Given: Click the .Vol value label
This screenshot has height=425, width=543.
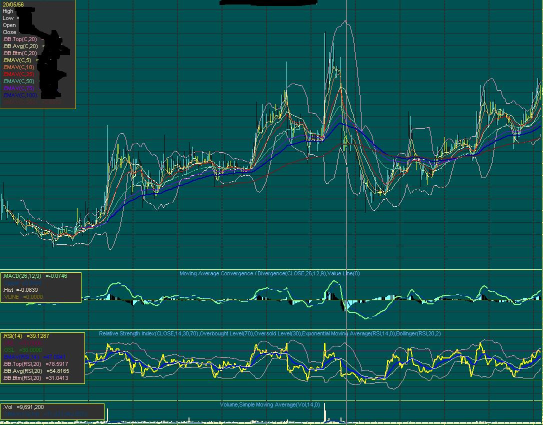Looking at the screenshot, I should [23, 407].
